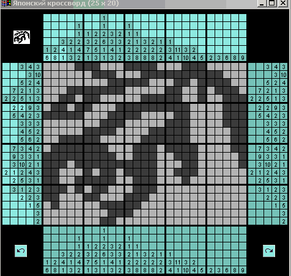Click clue 4 in right row '2 1 2 4 3'
This screenshot has height=276, width=291.
(x=276, y=172)
